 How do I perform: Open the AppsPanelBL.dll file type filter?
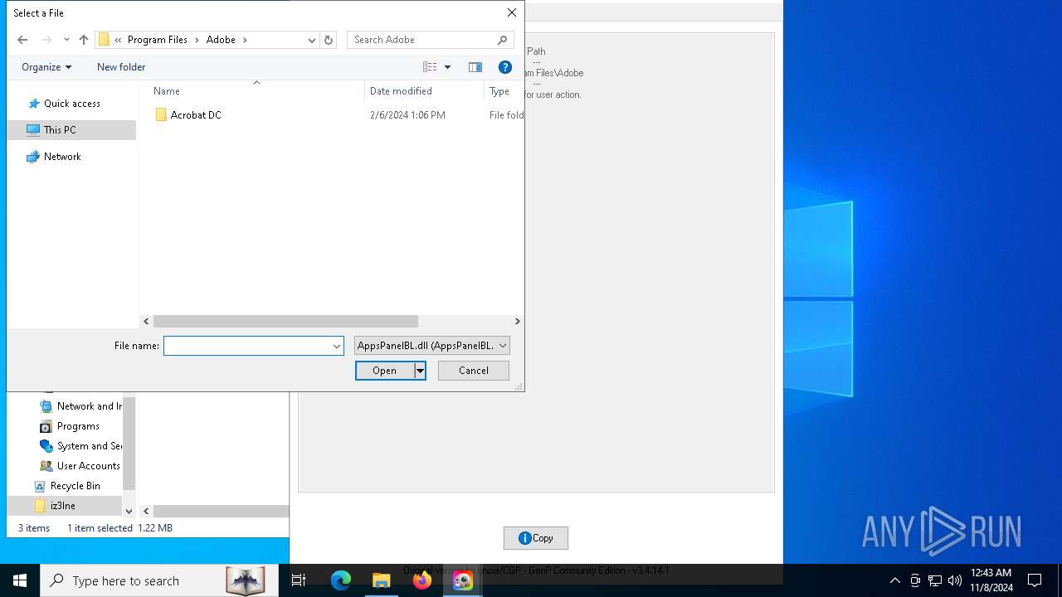tap(431, 346)
